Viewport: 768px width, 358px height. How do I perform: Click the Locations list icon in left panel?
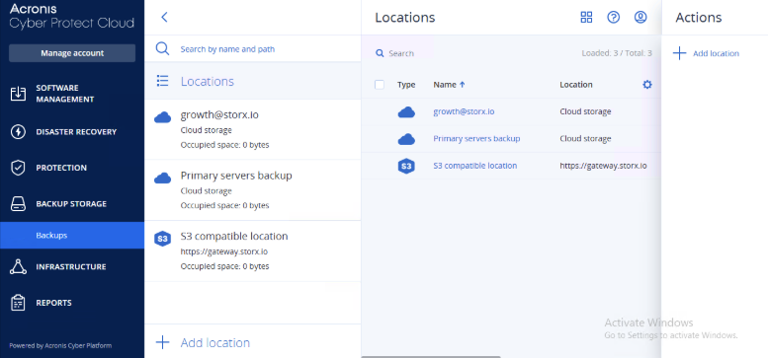click(163, 81)
